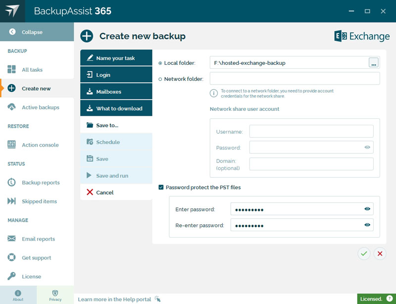The width and height of the screenshot is (396, 304).
Task: Confirm with the green checkmark button
Action: point(364,253)
